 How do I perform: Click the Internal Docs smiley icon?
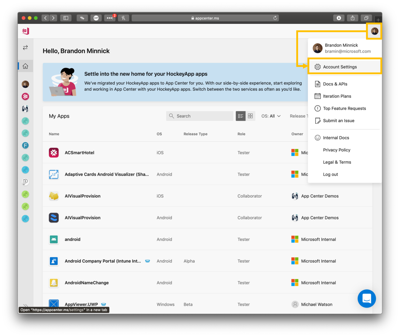317,138
